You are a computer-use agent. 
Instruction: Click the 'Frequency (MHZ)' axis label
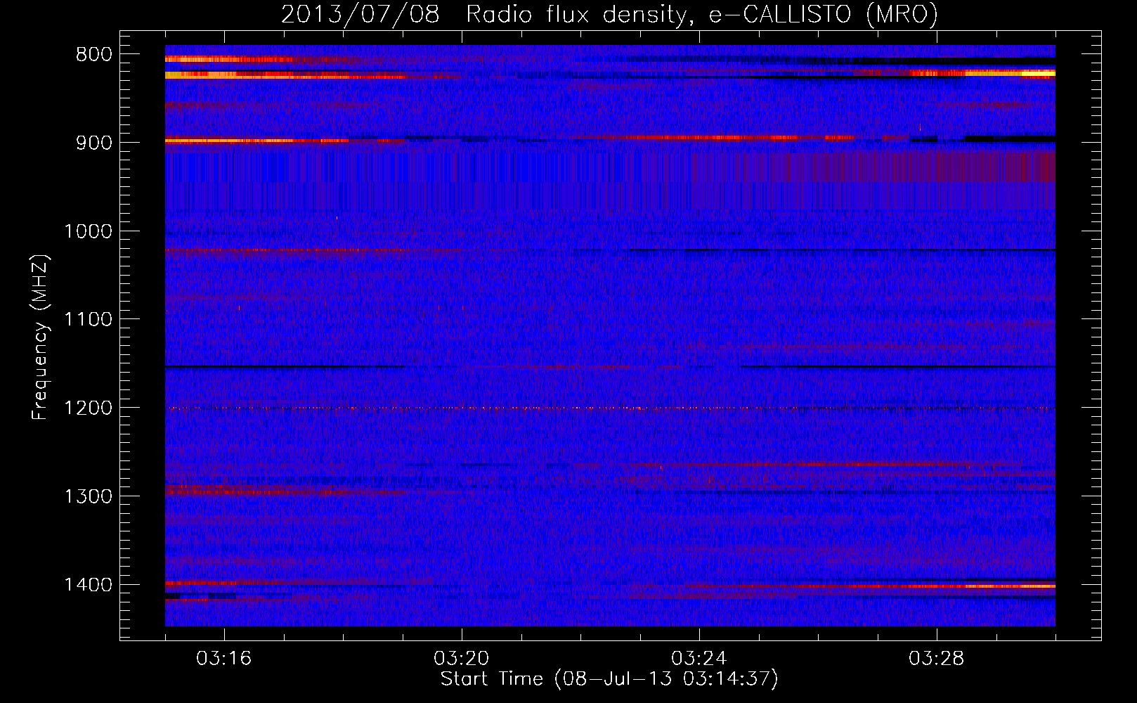click(x=40, y=337)
